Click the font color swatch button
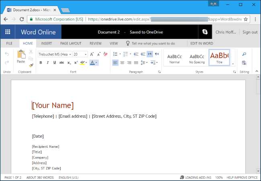 point(92,62)
